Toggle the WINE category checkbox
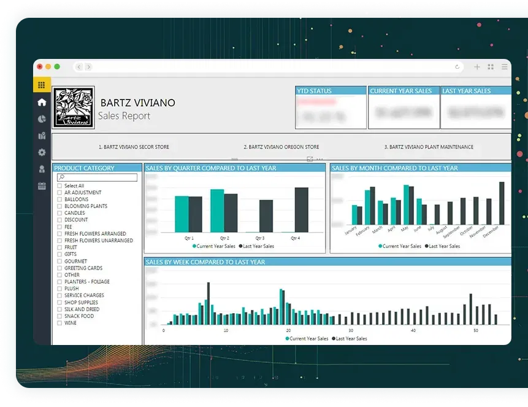Viewport: 528px width, 407px height. click(x=59, y=323)
